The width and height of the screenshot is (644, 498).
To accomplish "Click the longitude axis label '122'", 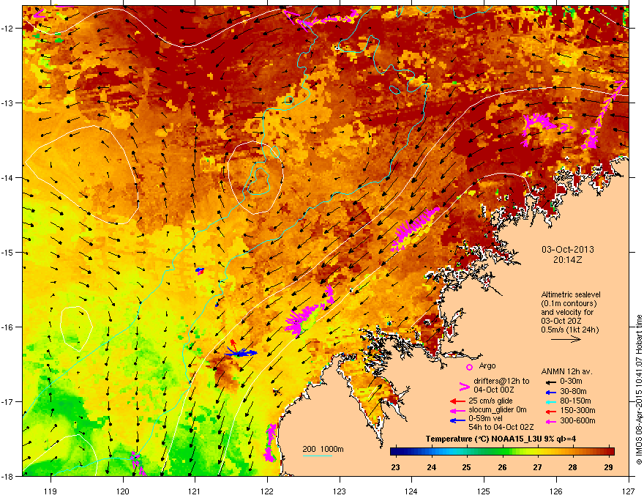I will click(267, 491).
